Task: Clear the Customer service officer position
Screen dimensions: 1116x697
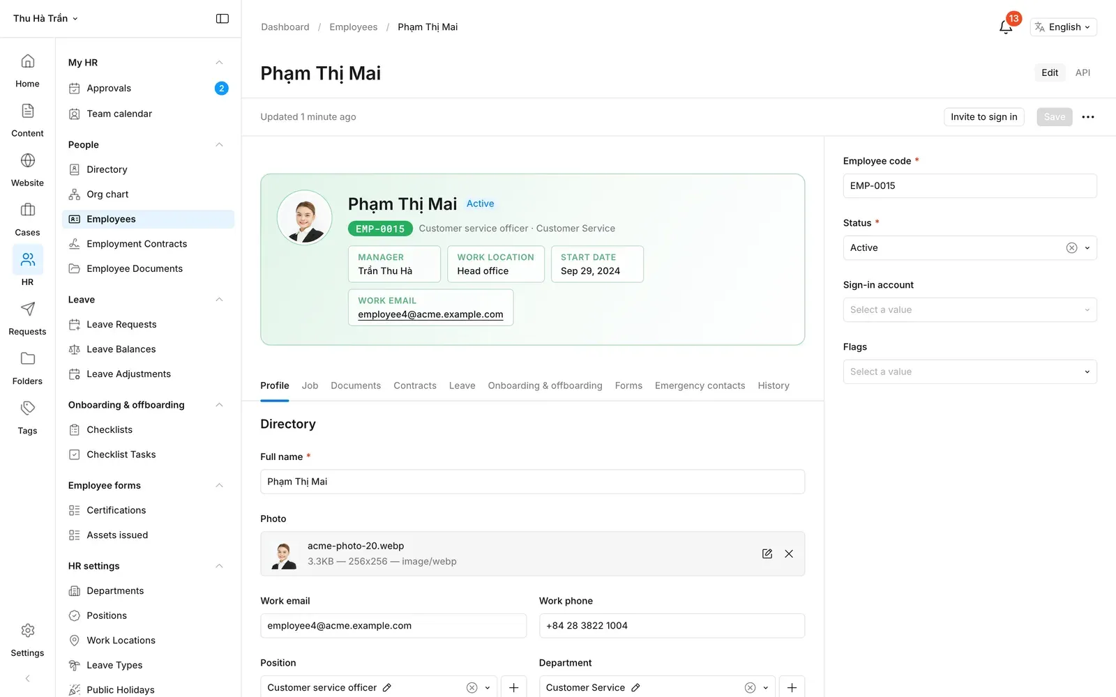Action: click(472, 688)
